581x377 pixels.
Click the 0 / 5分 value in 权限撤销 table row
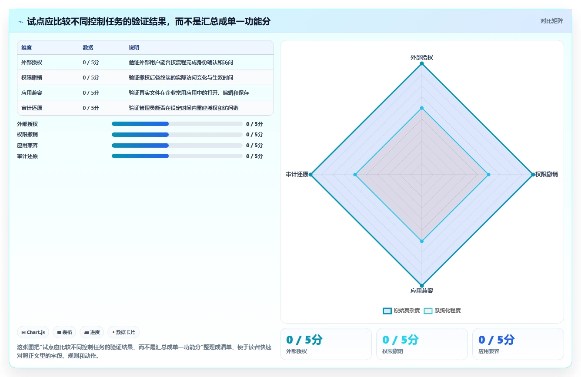(91, 78)
